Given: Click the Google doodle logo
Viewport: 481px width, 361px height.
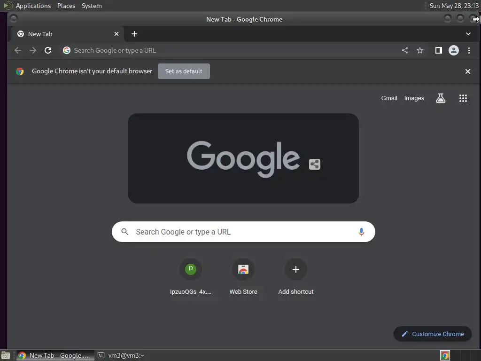Looking at the screenshot, I should [x=243, y=158].
